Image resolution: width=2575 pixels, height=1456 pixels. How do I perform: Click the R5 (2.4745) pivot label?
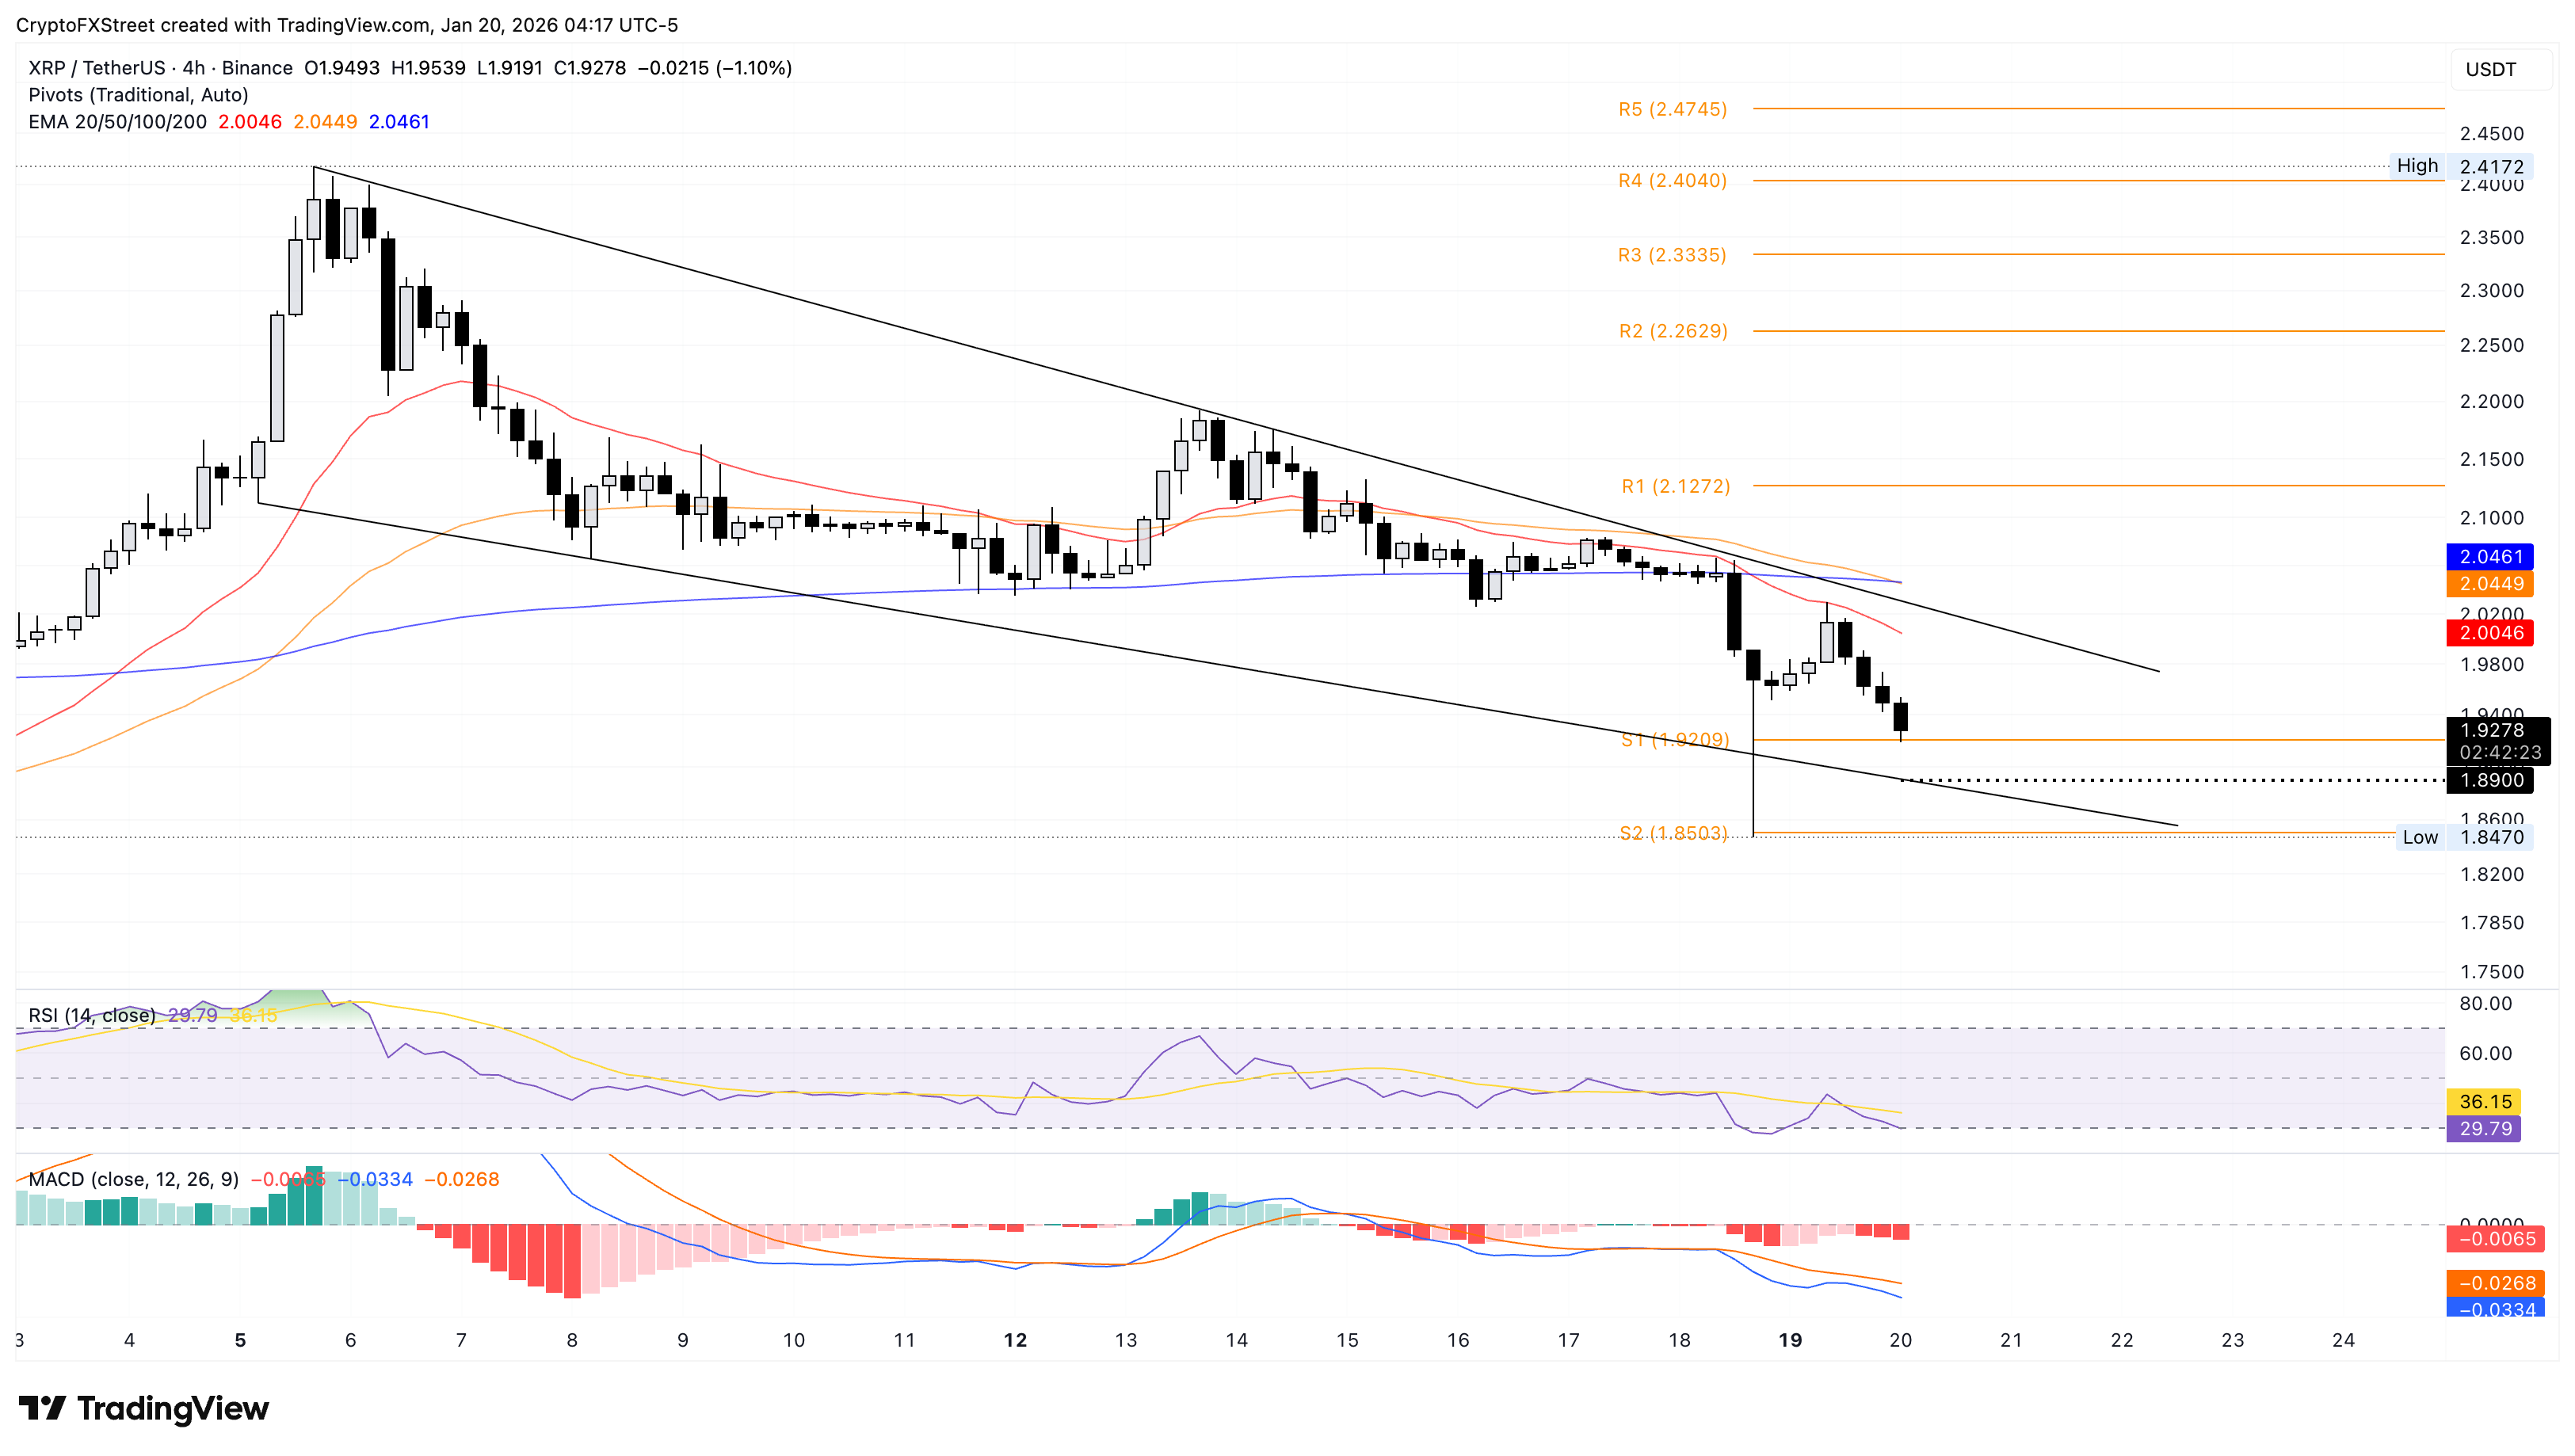point(1672,110)
